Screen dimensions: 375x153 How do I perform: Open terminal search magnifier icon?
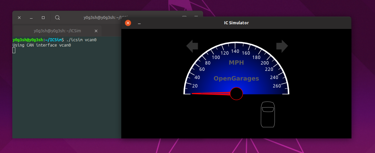(x=58, y=18)
